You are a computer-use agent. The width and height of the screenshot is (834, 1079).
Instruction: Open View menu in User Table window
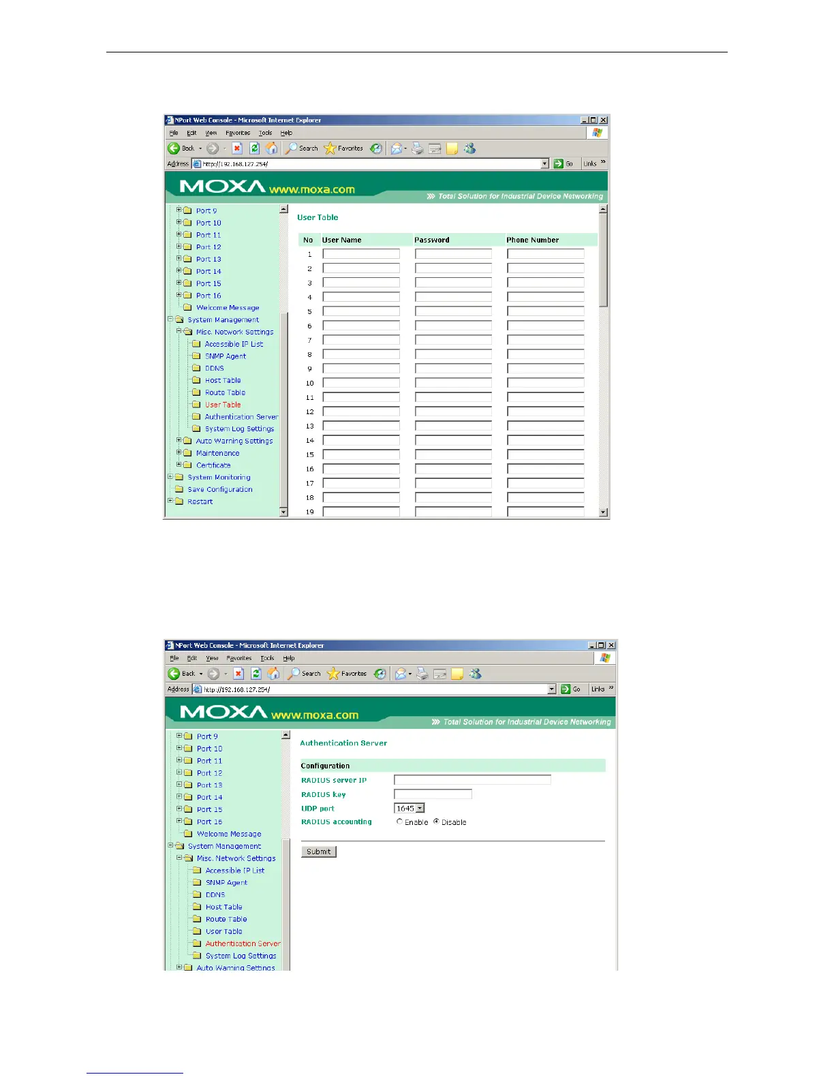(211, 133)
